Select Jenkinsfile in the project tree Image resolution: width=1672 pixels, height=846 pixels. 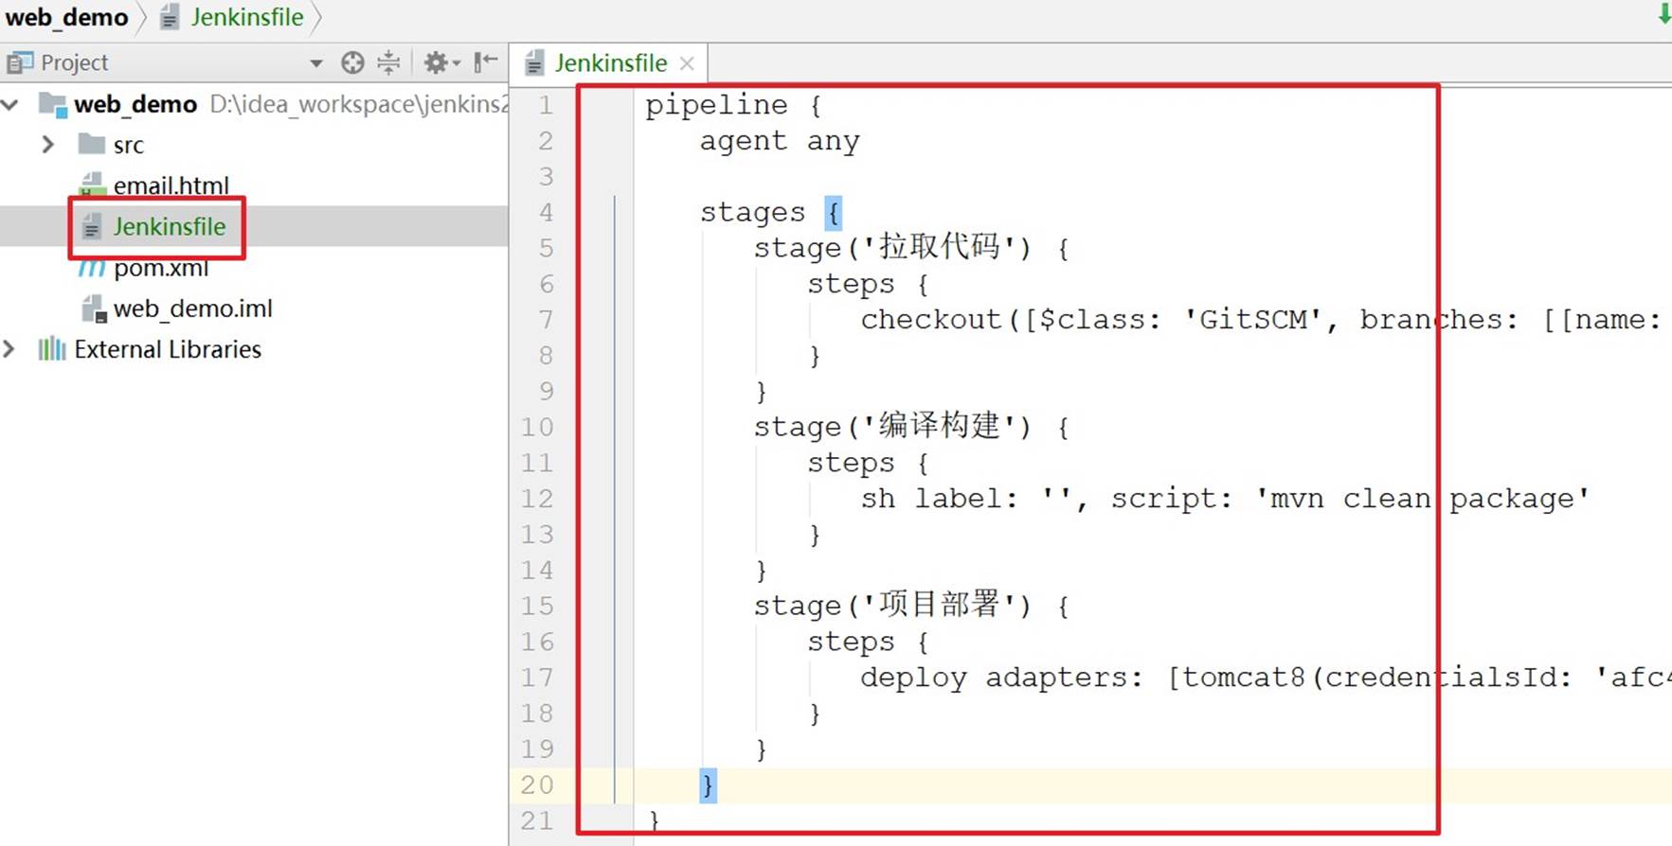point(170,226)
